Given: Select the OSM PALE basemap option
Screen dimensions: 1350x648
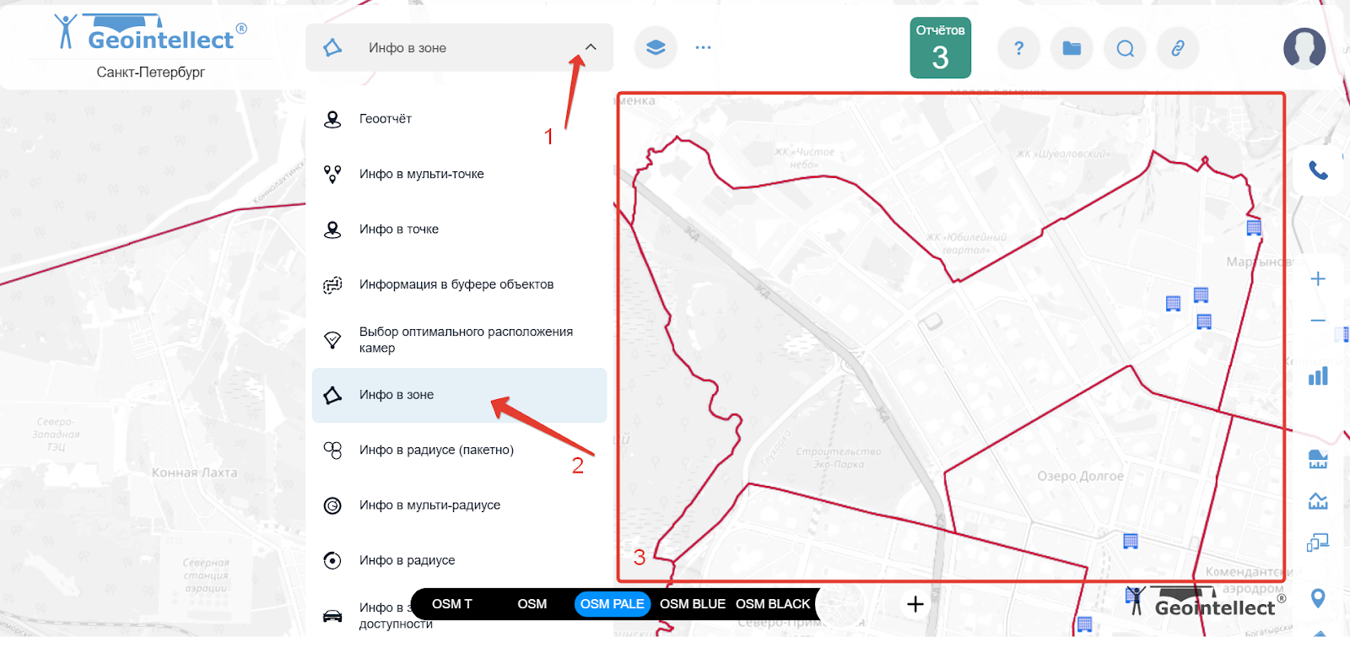Looking at the screenshot, I should (x=612, y=604).
